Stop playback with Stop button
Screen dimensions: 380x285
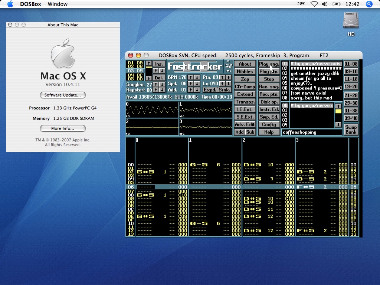(x=269, y=79)
